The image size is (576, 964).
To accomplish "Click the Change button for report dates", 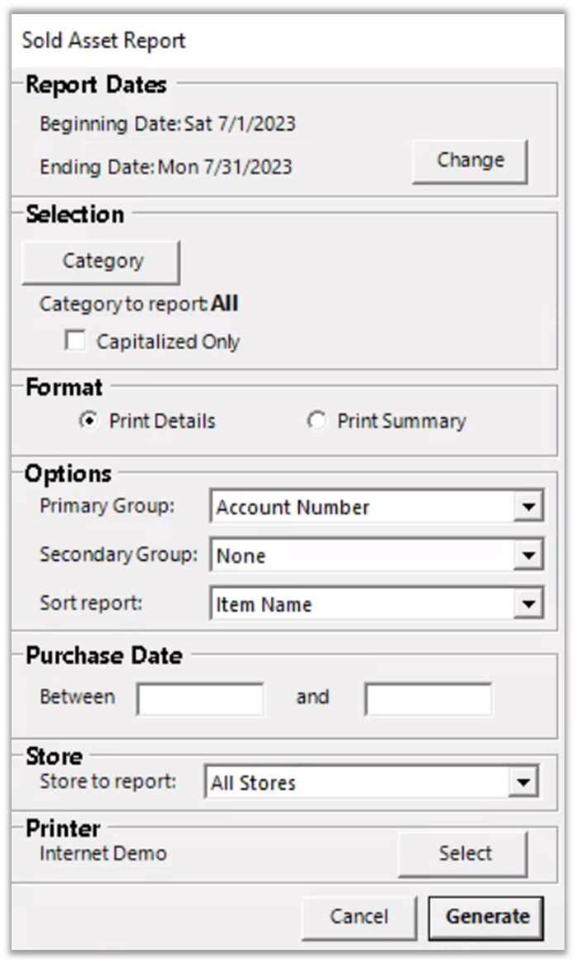I will tap(469, 160).
